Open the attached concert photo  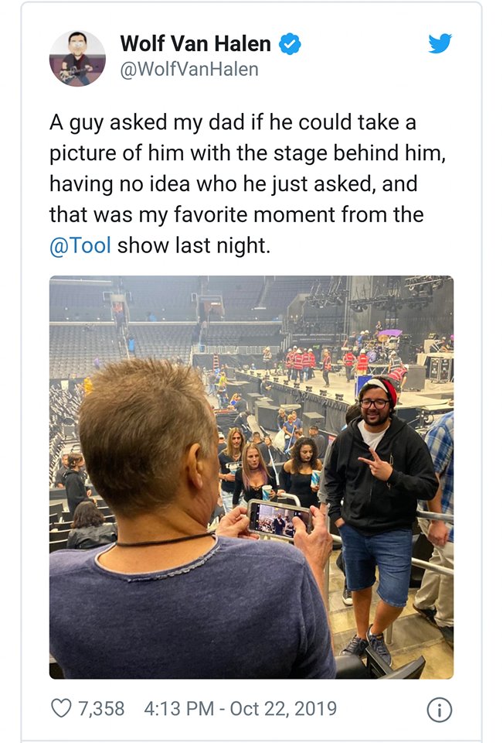[251, 477]
